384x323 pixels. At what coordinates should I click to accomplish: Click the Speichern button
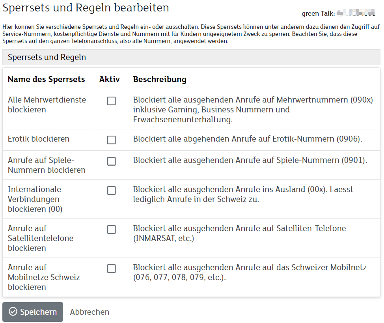pyautogui.click(x=33, y=312)
